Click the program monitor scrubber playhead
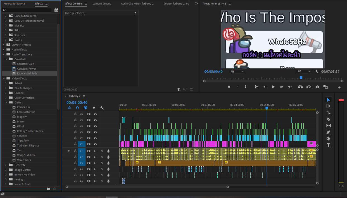 (x=301, y=78)
